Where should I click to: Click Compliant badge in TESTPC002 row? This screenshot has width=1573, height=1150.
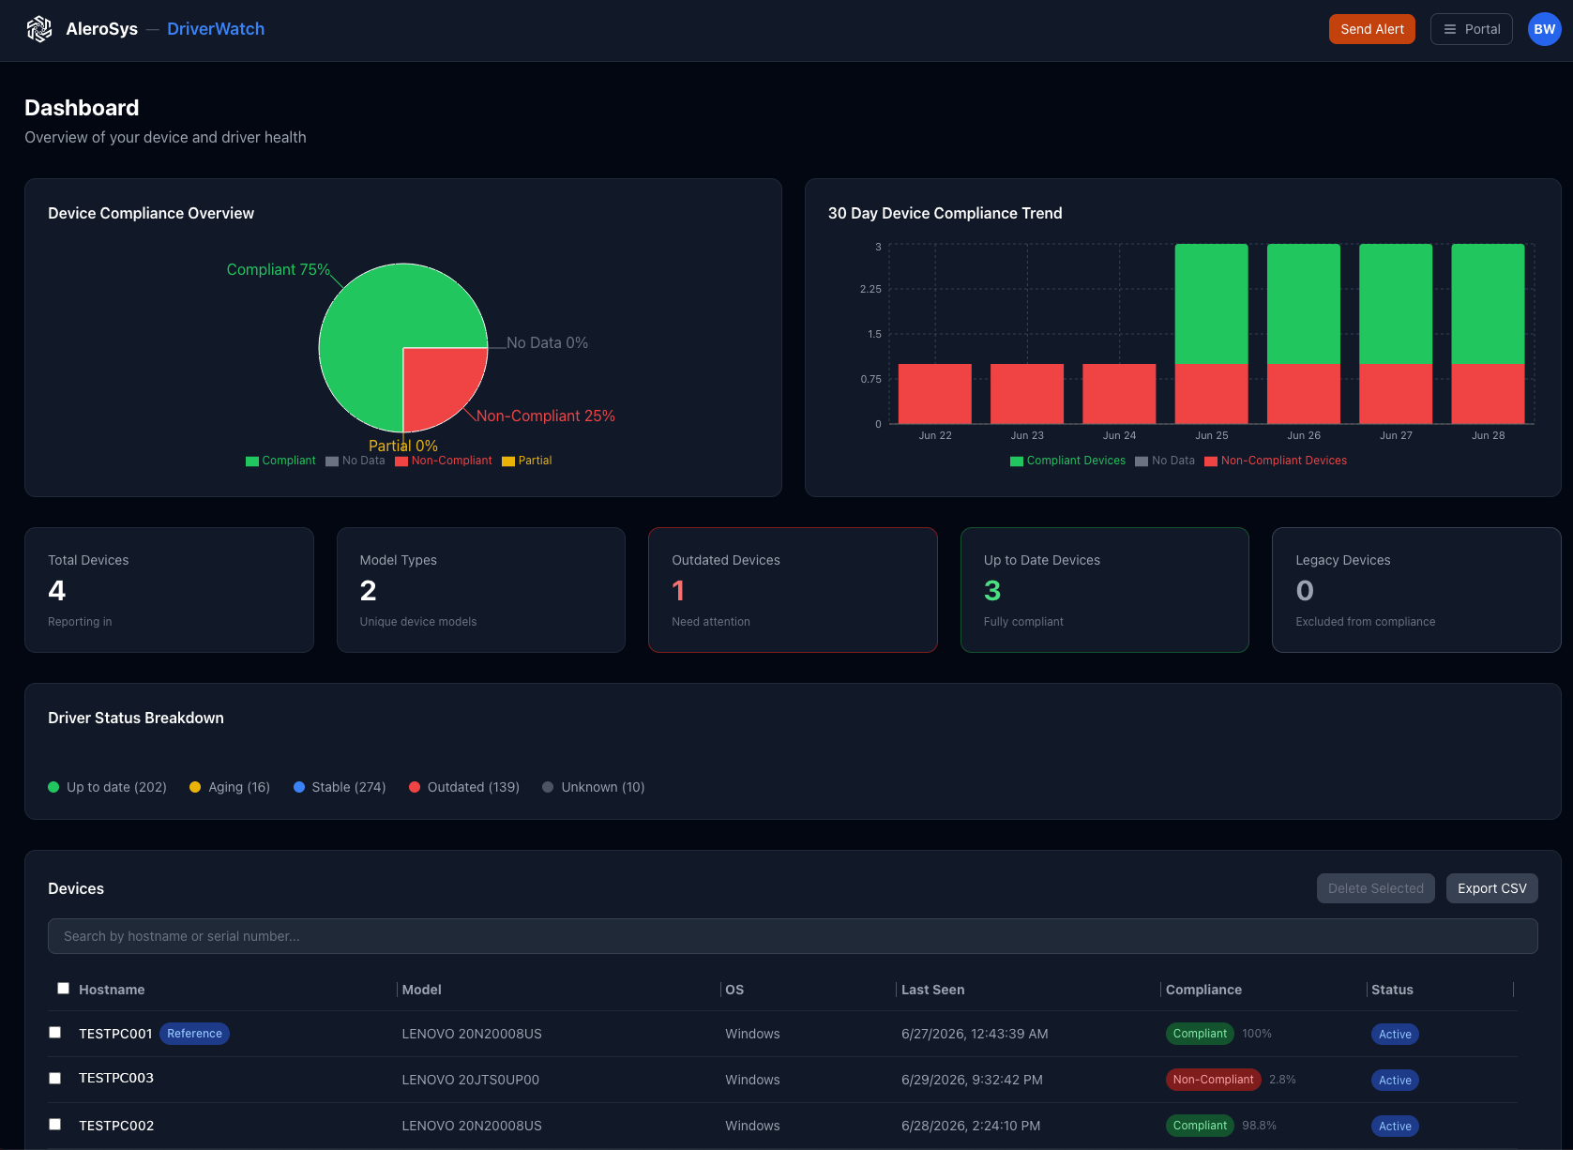pyautogui.click(x=1200, y=1126)
